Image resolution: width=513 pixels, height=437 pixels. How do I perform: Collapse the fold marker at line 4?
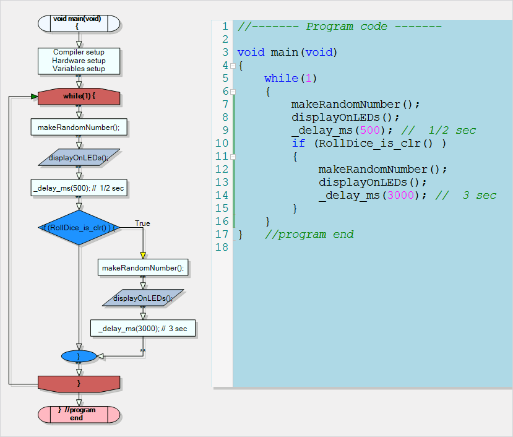tap(233, 66)
